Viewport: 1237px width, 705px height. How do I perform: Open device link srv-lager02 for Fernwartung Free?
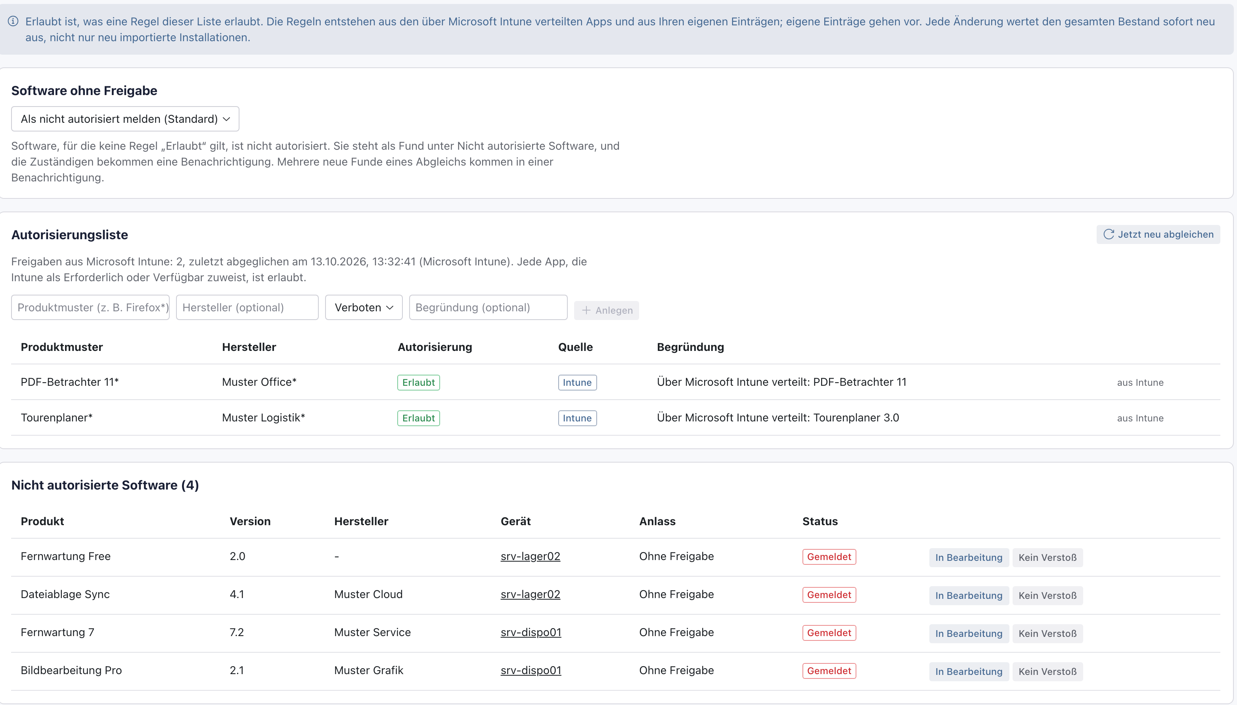530,556
